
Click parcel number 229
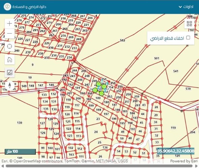(x=47, y=43)
